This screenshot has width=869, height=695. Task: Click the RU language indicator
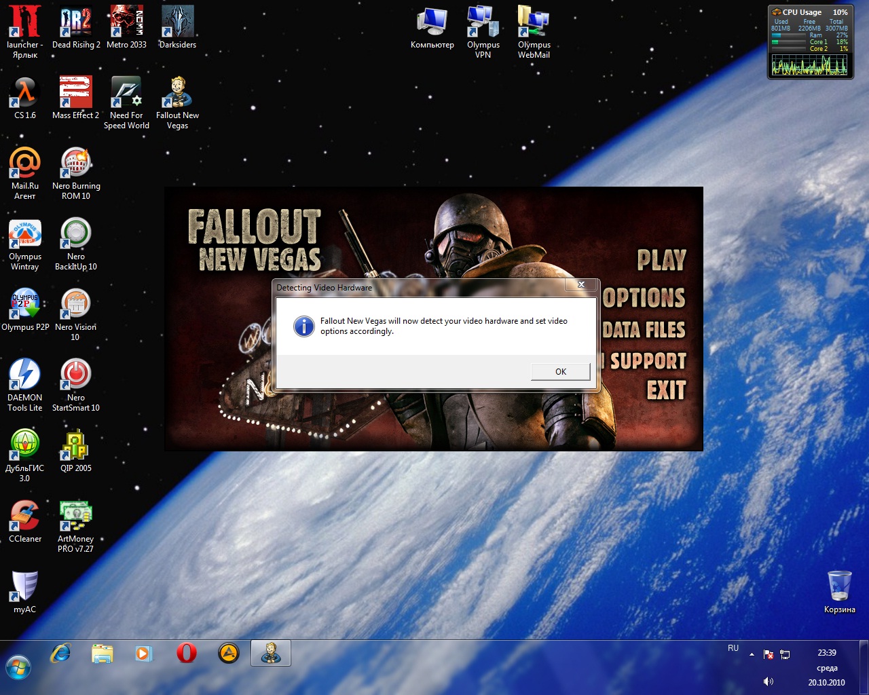tap(733, 648)
